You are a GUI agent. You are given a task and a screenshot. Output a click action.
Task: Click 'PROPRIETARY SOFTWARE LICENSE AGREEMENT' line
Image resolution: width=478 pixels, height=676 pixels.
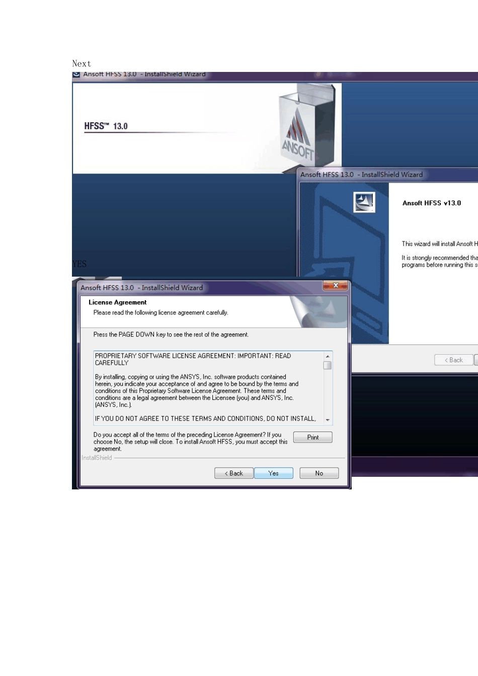193,359
